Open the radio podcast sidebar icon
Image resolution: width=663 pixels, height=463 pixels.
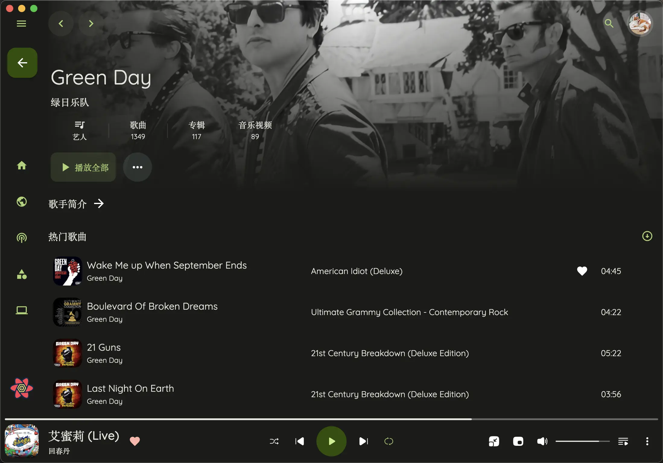[21, 238]
